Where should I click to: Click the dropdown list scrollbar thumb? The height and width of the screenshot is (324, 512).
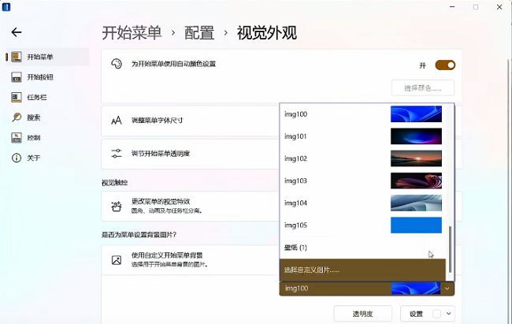[451, 249]
